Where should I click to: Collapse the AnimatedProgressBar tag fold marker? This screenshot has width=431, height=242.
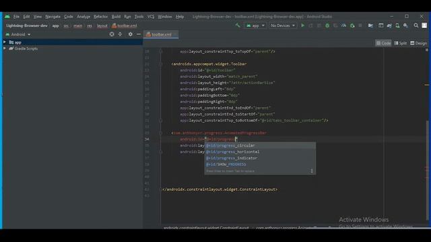[161, 133]
